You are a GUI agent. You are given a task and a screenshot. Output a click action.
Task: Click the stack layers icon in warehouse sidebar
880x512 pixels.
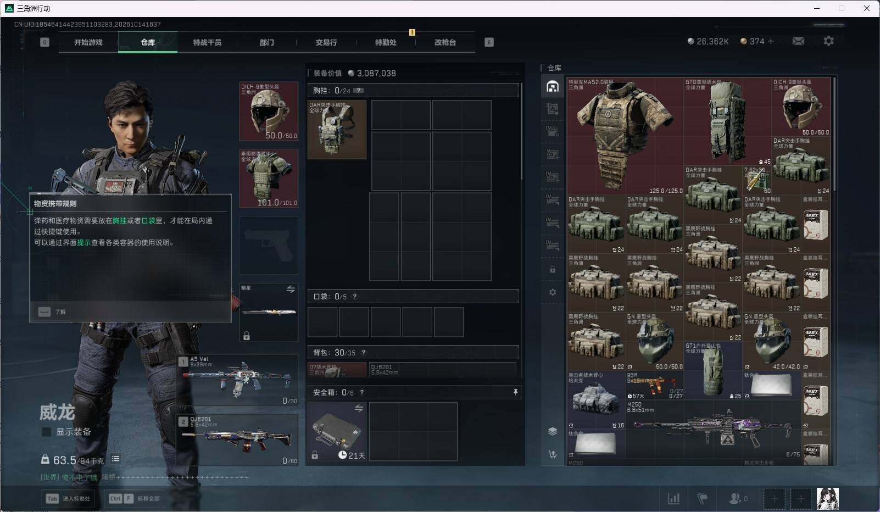point(553,431)
